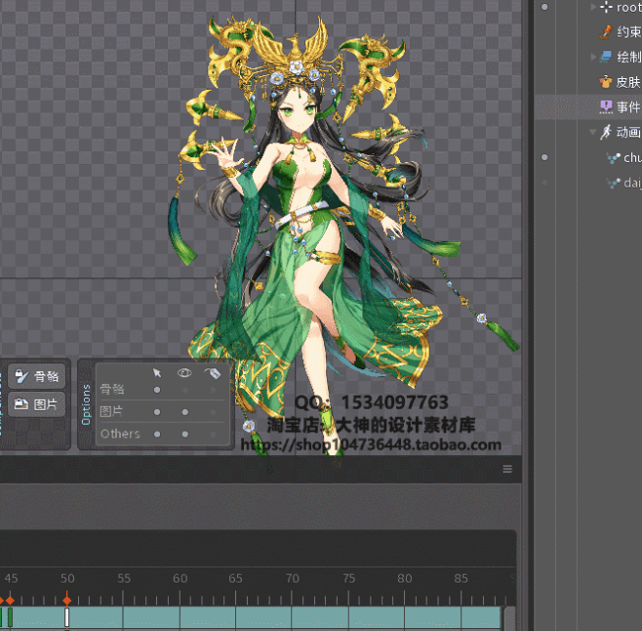Toggle the visibility dot for root row

pos(544,7)
